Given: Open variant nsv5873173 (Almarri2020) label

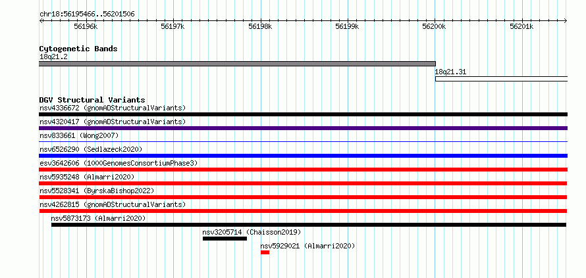Looking at the screenshot, I should point(98,219).
